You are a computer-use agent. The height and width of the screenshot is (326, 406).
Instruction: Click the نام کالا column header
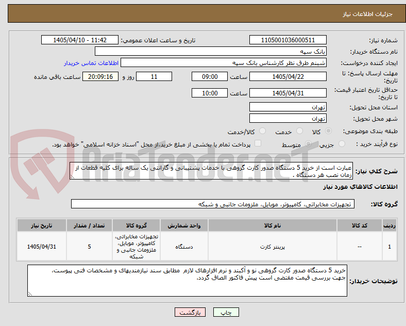point(273,225)
